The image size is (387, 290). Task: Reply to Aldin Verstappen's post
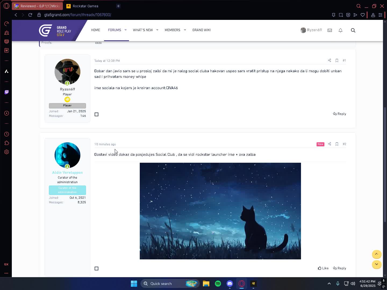[x=339, y=268]
